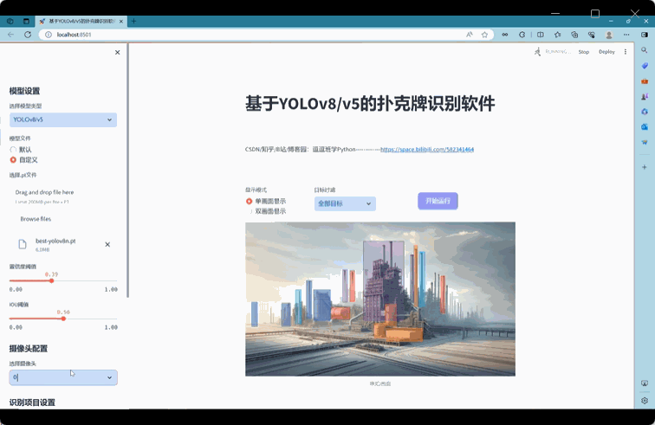Close the YOLOv8/v5 browser tab
The width and height of the screenshot is (655, 425).
(x=121, y=22)
